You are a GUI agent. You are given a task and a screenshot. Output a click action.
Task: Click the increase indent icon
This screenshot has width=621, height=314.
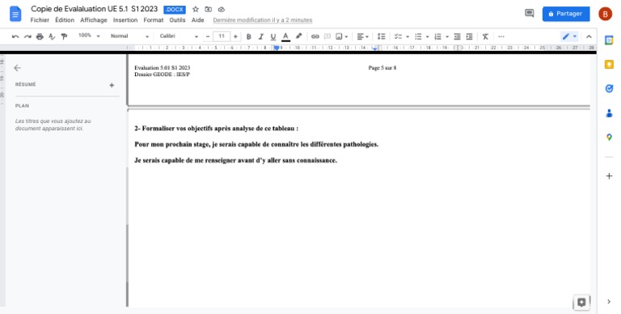(x=469, y=36)
